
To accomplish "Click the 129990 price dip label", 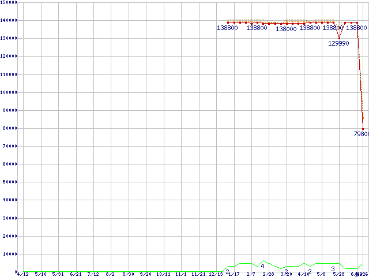I will (338, 44).
